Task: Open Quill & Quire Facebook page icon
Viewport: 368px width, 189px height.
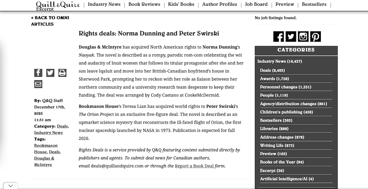Action: (278, 36)
